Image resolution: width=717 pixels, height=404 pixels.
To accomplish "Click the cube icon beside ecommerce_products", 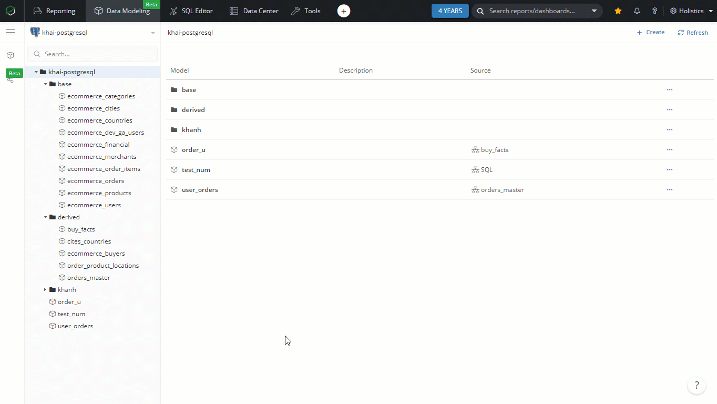I will pos(62,193).
